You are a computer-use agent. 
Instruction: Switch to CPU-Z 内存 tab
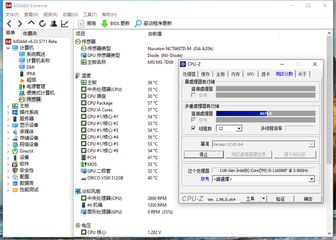[x=235, y=74]
